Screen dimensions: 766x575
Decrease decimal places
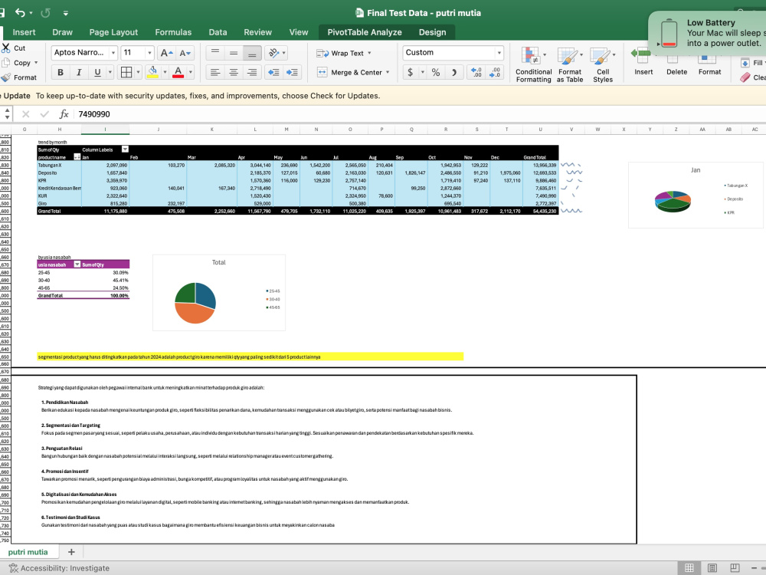[495, 72]
